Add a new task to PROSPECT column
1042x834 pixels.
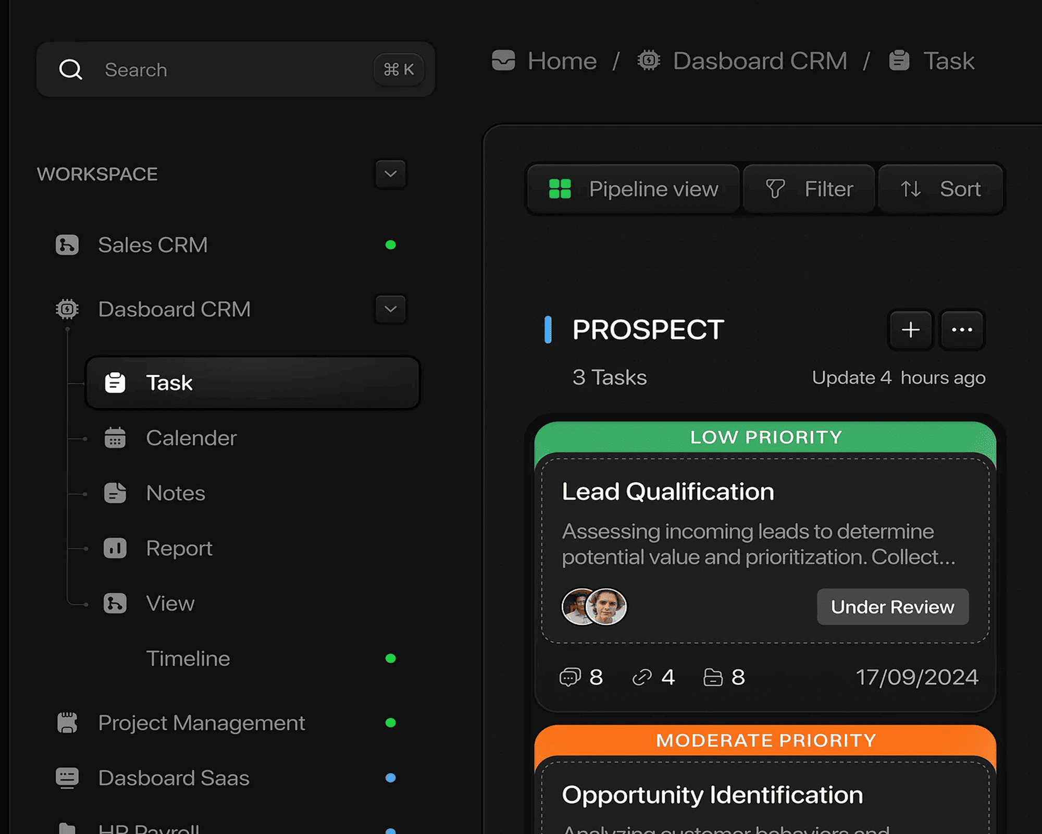(x=910, y=330)
